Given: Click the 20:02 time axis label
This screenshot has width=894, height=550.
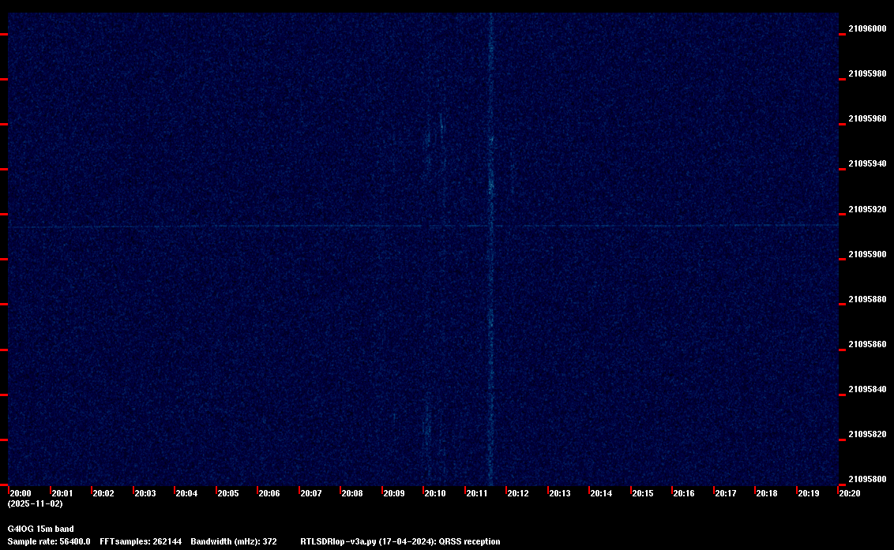Looking at the screenshot, I should 103,493.
